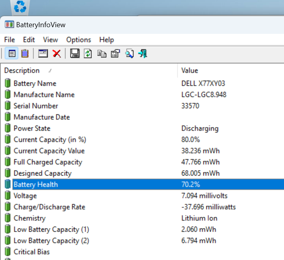This screenshot has width=284, height=260.
Task: Click the battery icon beside Critical Bias
Action: [x=7, y=252]
